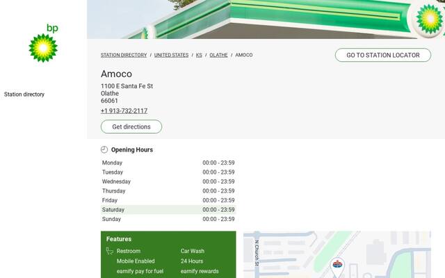Click the zip code 66061
Image resolution: width=445 pixels, height=278 pixels.
click(x=109, y=101)
